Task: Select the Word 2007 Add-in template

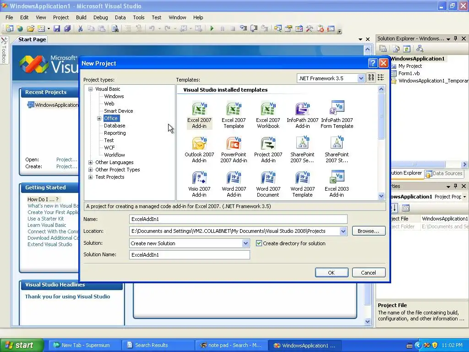Action: tap(234, 184)
